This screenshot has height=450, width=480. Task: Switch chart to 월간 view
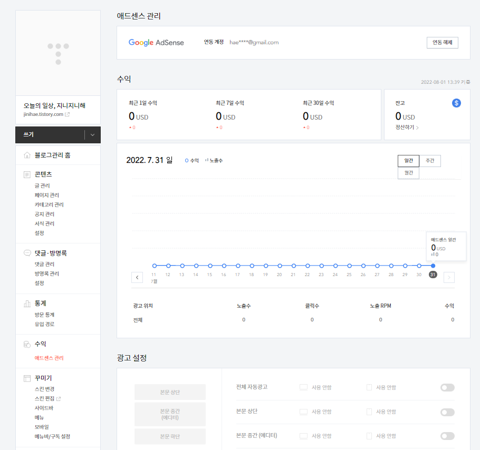coord(408,173)
